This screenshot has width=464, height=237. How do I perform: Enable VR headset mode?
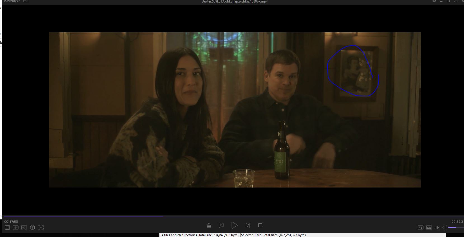click(24, 227)
